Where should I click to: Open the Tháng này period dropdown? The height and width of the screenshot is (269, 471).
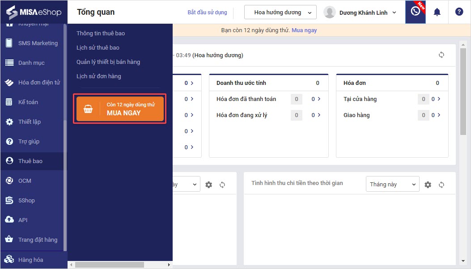click(x=392, y=184)
